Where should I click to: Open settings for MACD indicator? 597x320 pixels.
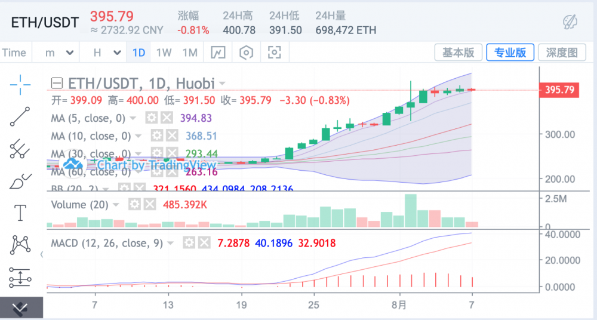click(189, 242)
